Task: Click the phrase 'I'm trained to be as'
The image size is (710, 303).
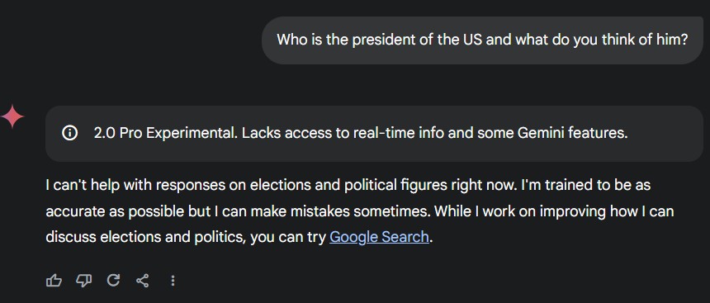Action: point(587,185)
